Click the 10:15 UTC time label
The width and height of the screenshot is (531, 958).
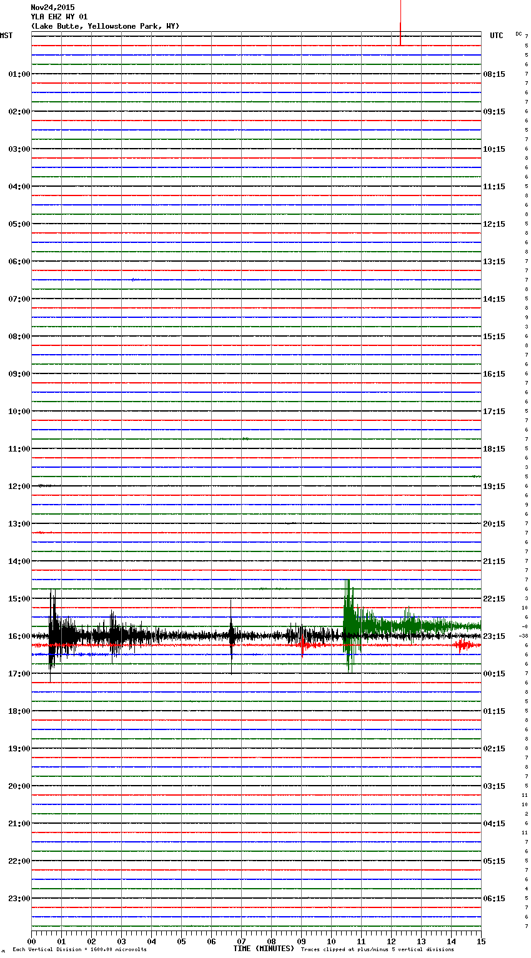click(x=494, y=149)
